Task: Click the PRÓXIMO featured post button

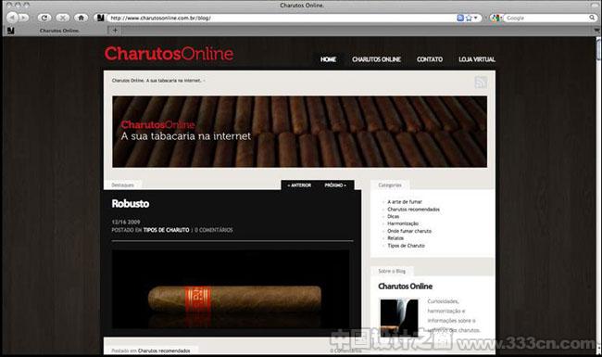Action: (x=335, y=185)
